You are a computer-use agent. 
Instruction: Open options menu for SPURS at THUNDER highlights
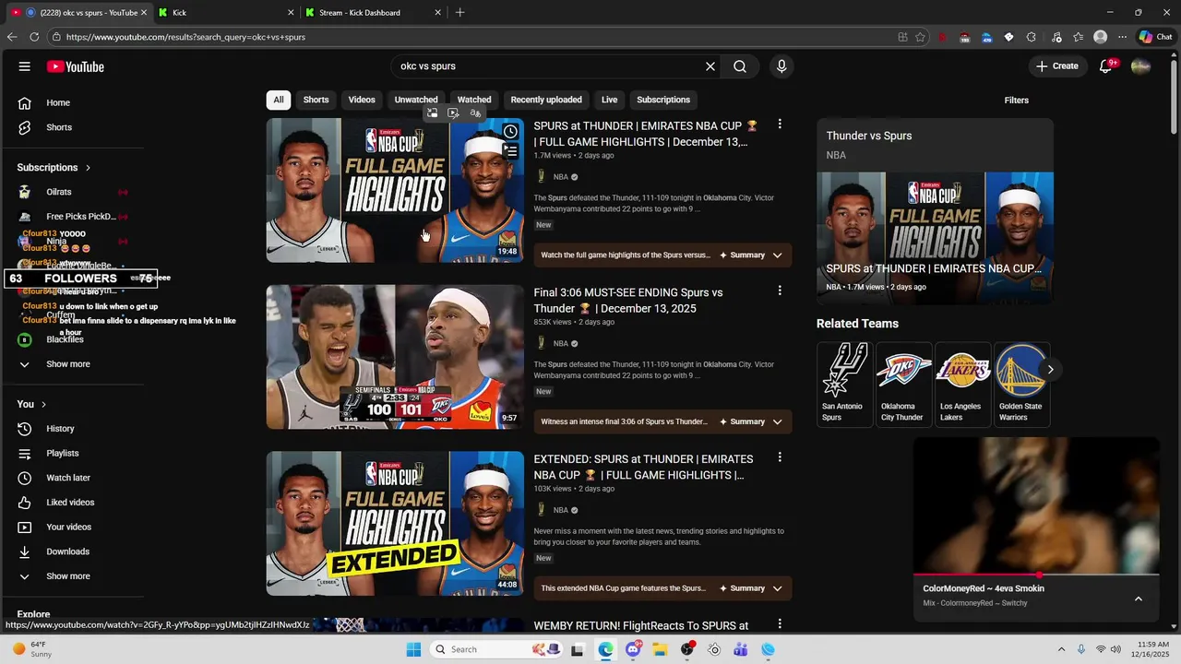point(780,125)
